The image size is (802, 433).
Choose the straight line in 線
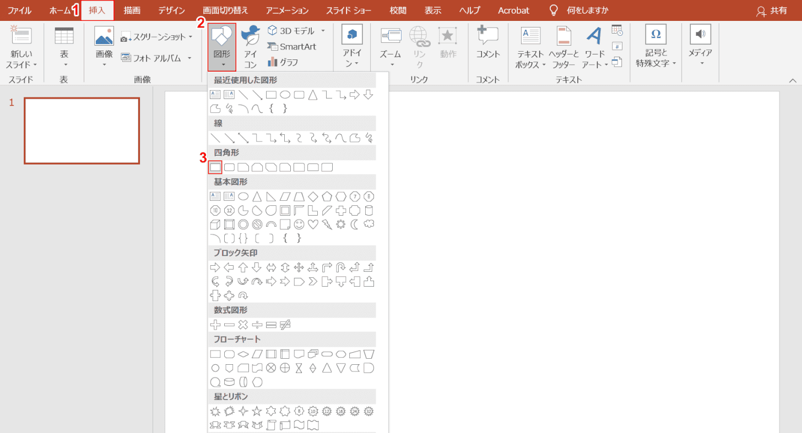pos(215,138)
